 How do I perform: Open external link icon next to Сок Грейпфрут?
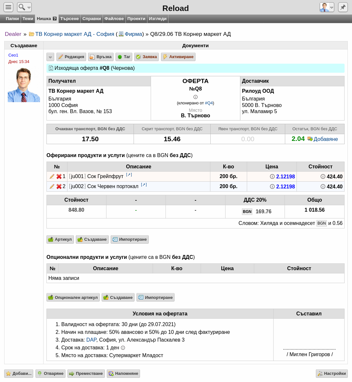tap(129, 175)
